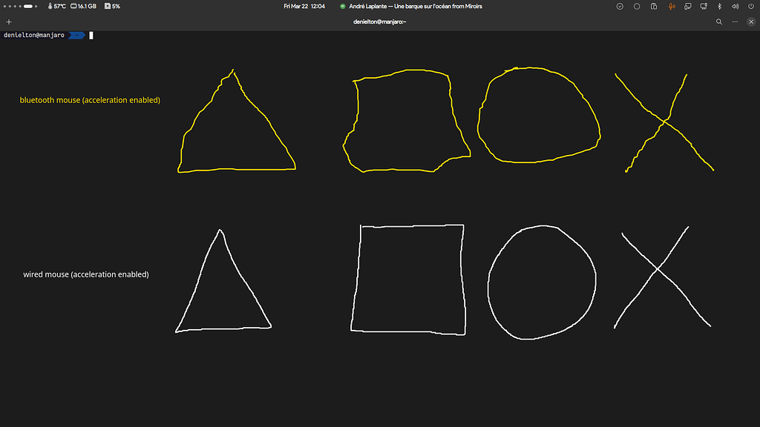760x427 pixels.
Task: Open the Fri Mar 22 12:04 clock menu
Action: pos(304,6)
